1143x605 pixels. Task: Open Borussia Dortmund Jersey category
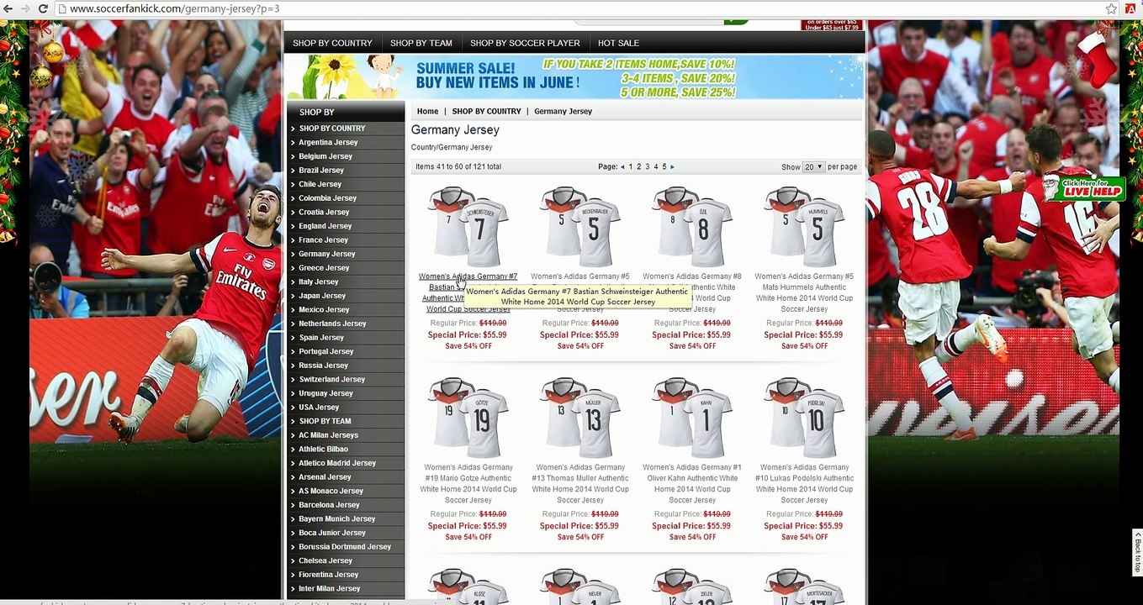(x=345, y=547)
